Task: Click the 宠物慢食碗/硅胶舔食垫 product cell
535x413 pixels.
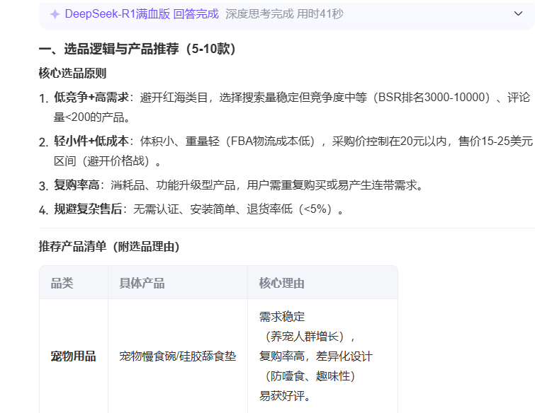Action: pos(177,356)
